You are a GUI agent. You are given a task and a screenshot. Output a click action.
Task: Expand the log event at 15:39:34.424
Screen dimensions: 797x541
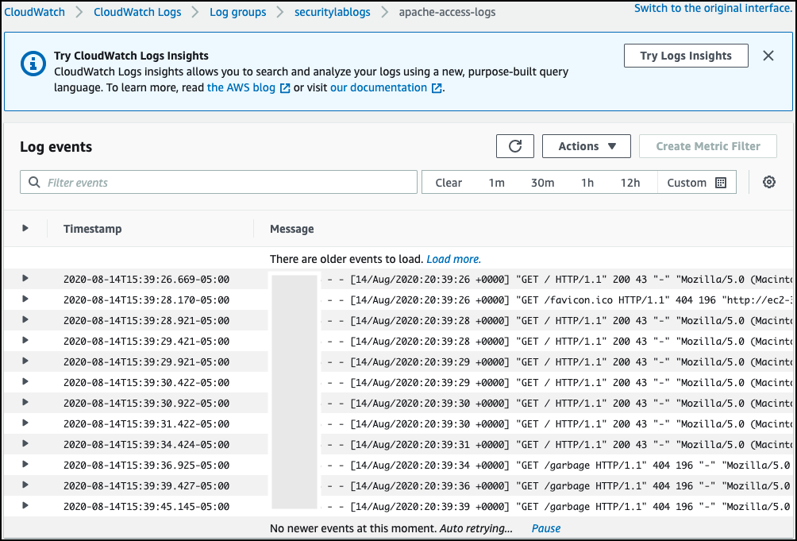tap(25, 443)
